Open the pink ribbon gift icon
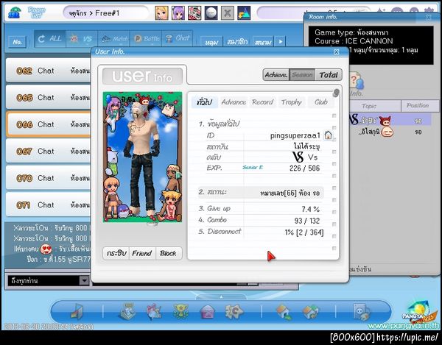The width and height of the screenshot is (442, 345). (154, 311)
